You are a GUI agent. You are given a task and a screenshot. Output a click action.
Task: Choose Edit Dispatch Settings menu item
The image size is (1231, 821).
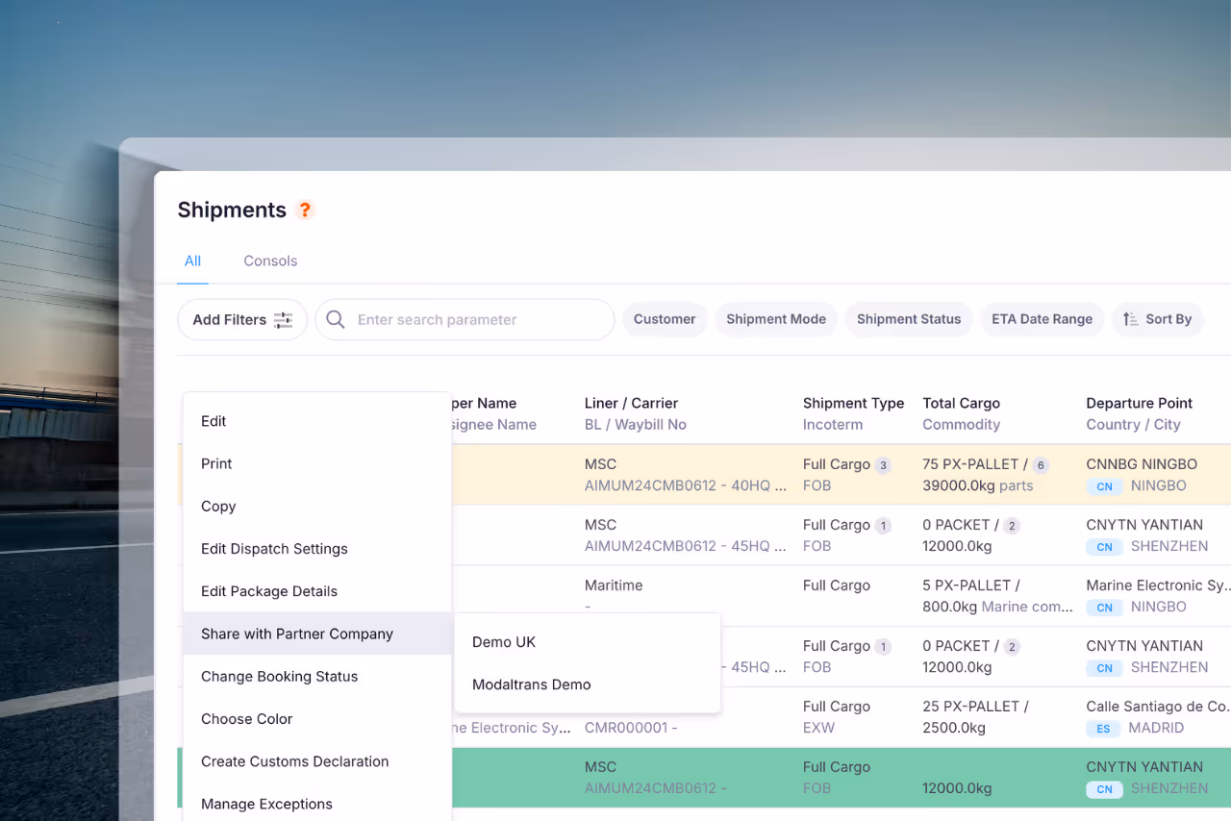tap(317, 549)
